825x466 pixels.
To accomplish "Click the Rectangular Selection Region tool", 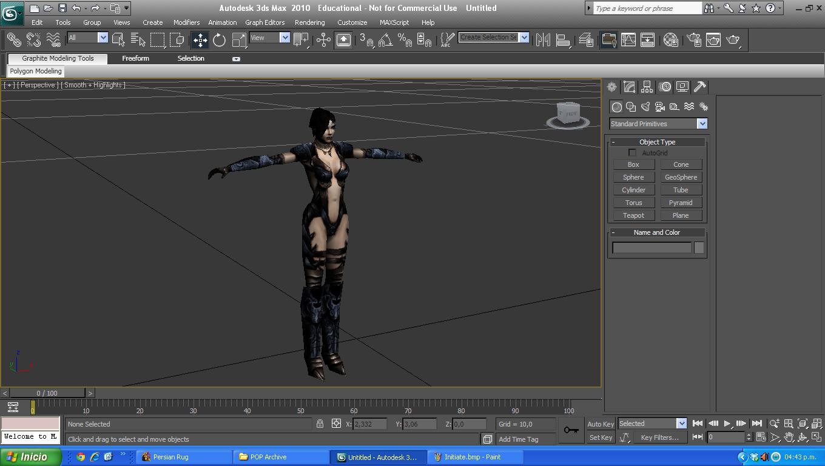I will point(158,40).
